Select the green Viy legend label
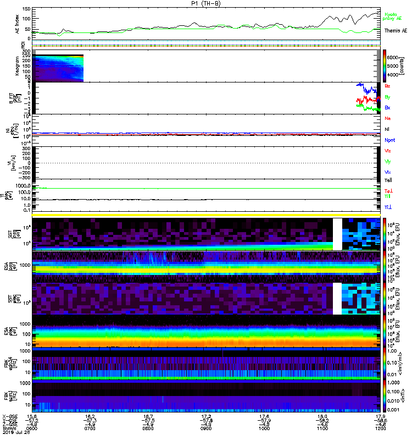The image size is (412, 440). tap(388, 162)
